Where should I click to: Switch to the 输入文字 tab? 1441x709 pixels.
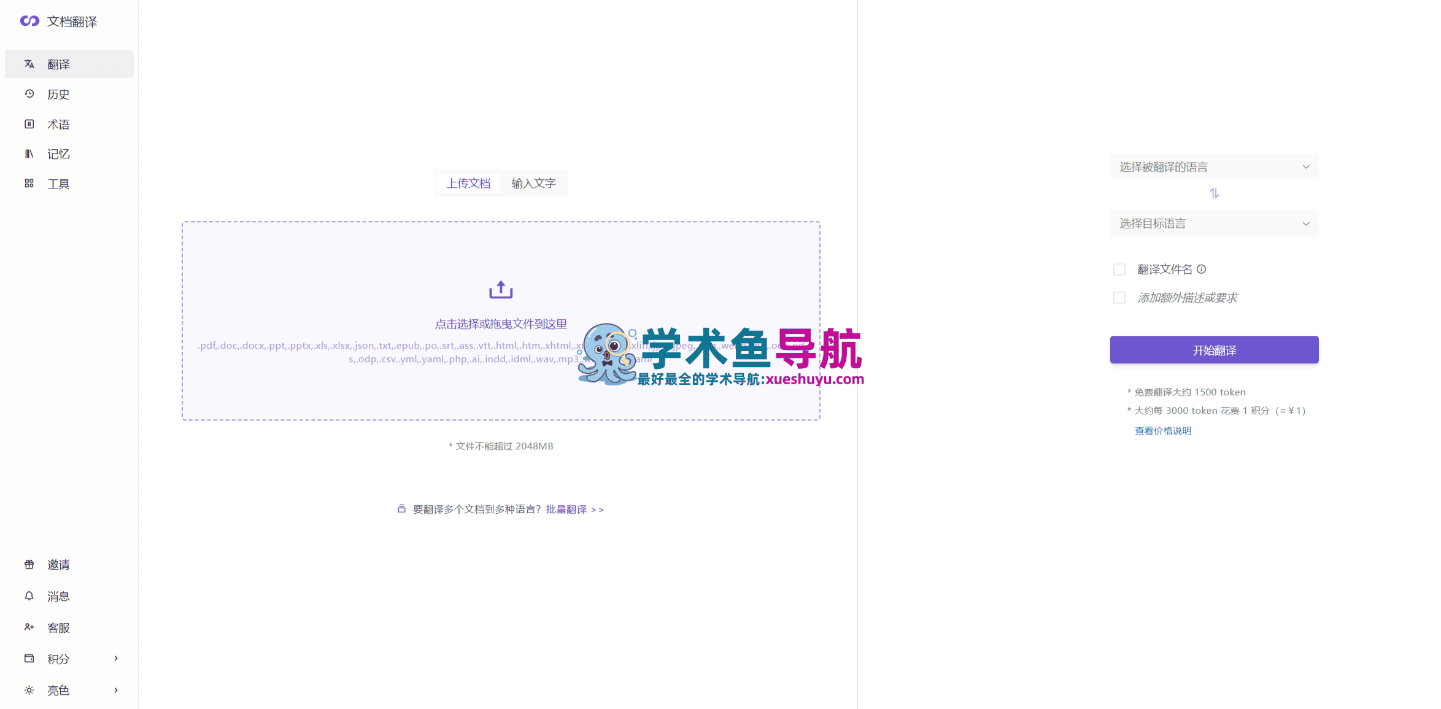coord(533,184)
